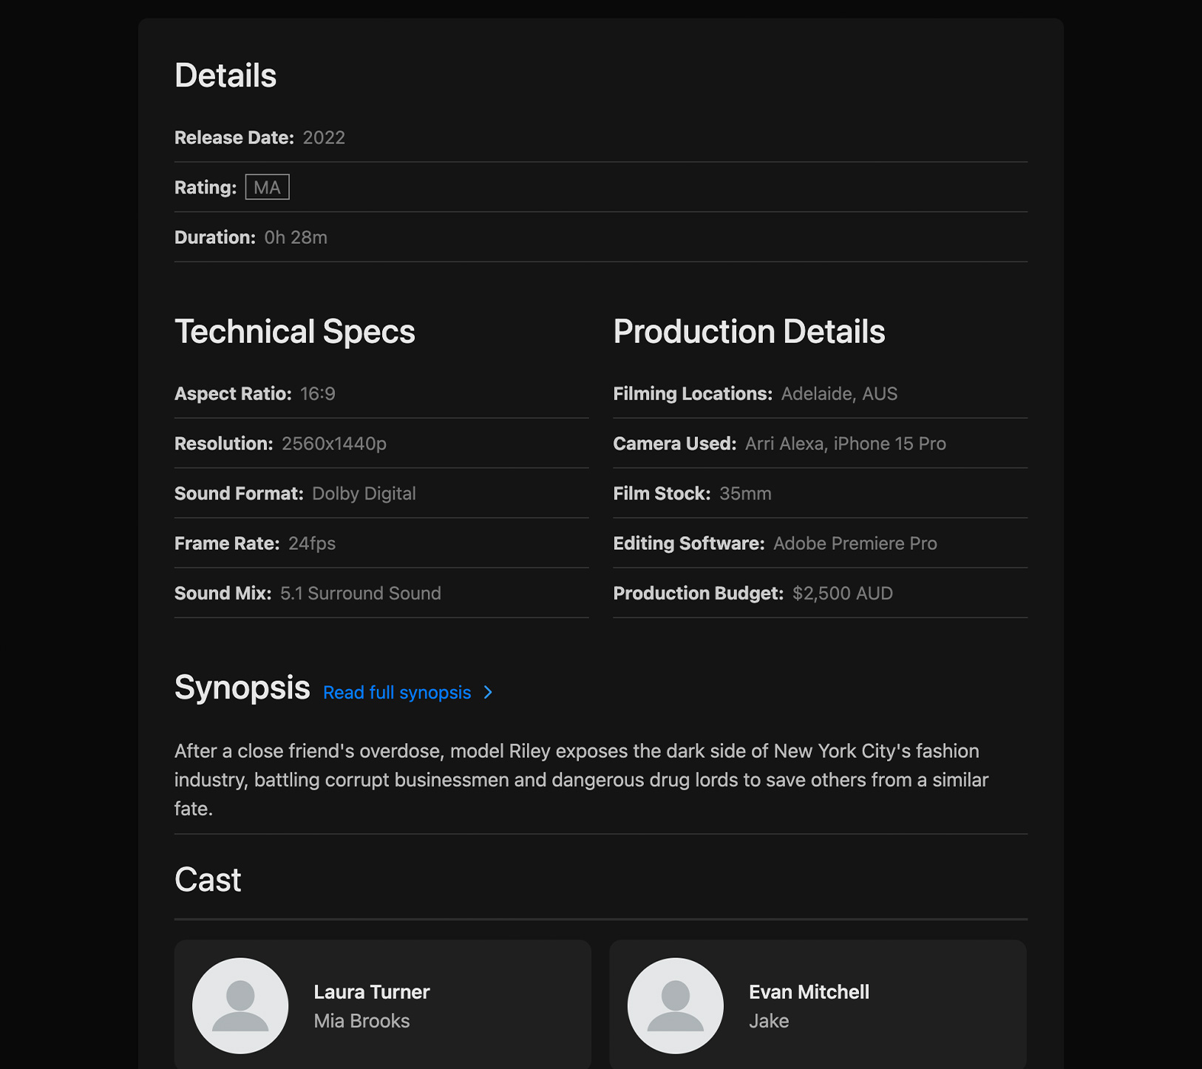Click the Editing Software: label
Image resolution: width=1202 pixels, height=1069 pixels.
(x=689, y=543)
